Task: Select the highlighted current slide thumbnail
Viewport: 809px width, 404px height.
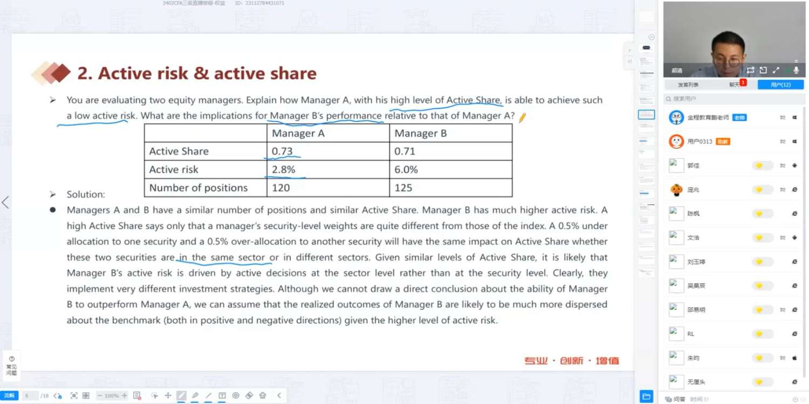Action: 647,115
